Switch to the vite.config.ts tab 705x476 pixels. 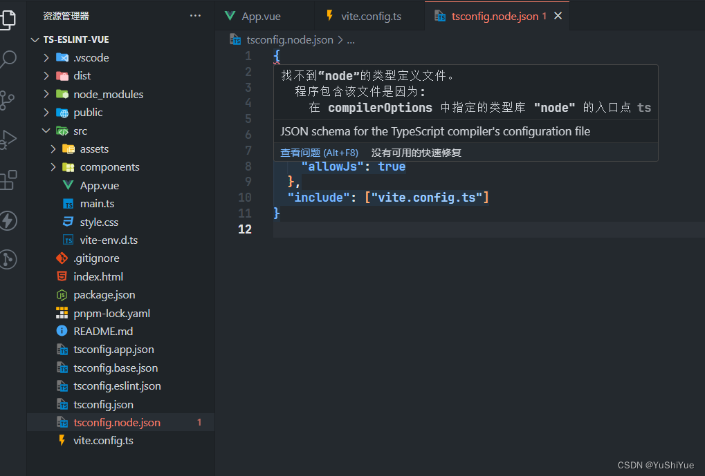click(x=371, y=17)
